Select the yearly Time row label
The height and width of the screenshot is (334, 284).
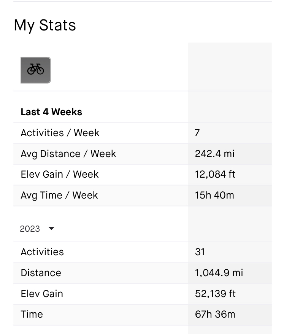(32, 314)
